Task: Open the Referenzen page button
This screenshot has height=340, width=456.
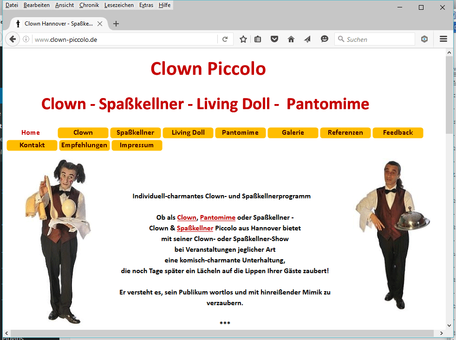Action: point(345,133)
